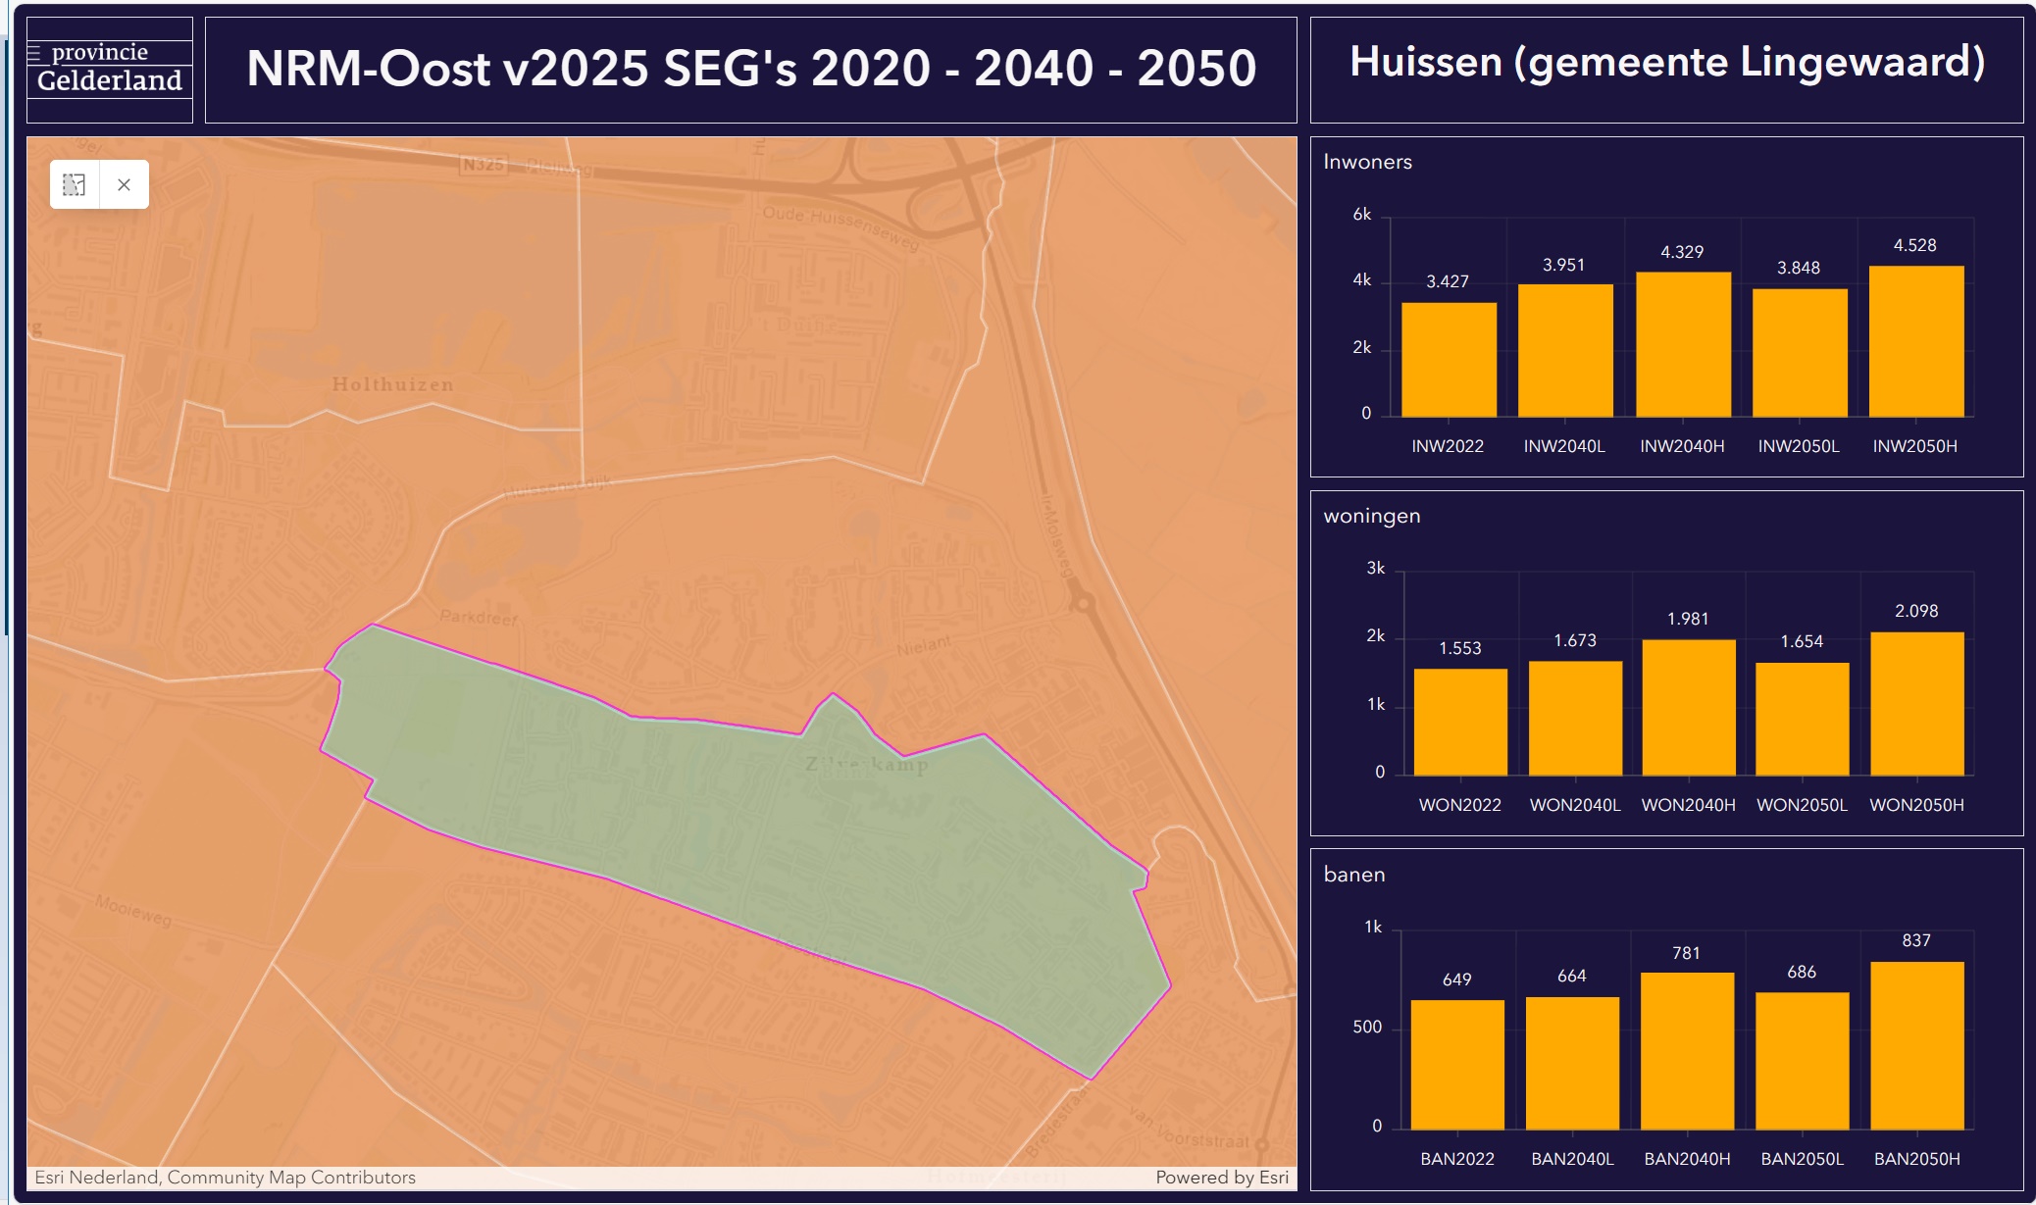Image resolution: width=2036 pixels, height=1205 pixels.
Task: Click the provincie Gelderland logo
Action: click(110, 69)
